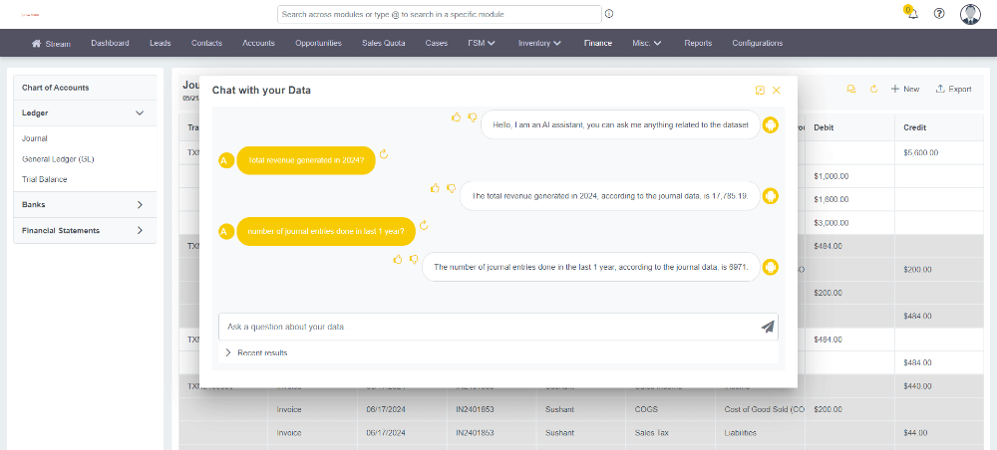Screen dimensions: 997x450
Task: Open the Inventory dropdown menu
Action: point(539,43)
